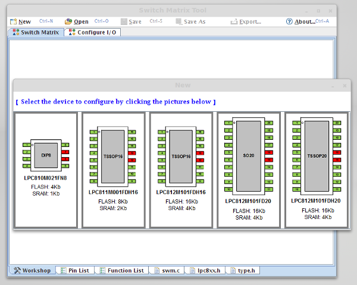The height and width of the screenshot is (285, 357).
Task: Open the Pin List tab
Action: point(75,271)
